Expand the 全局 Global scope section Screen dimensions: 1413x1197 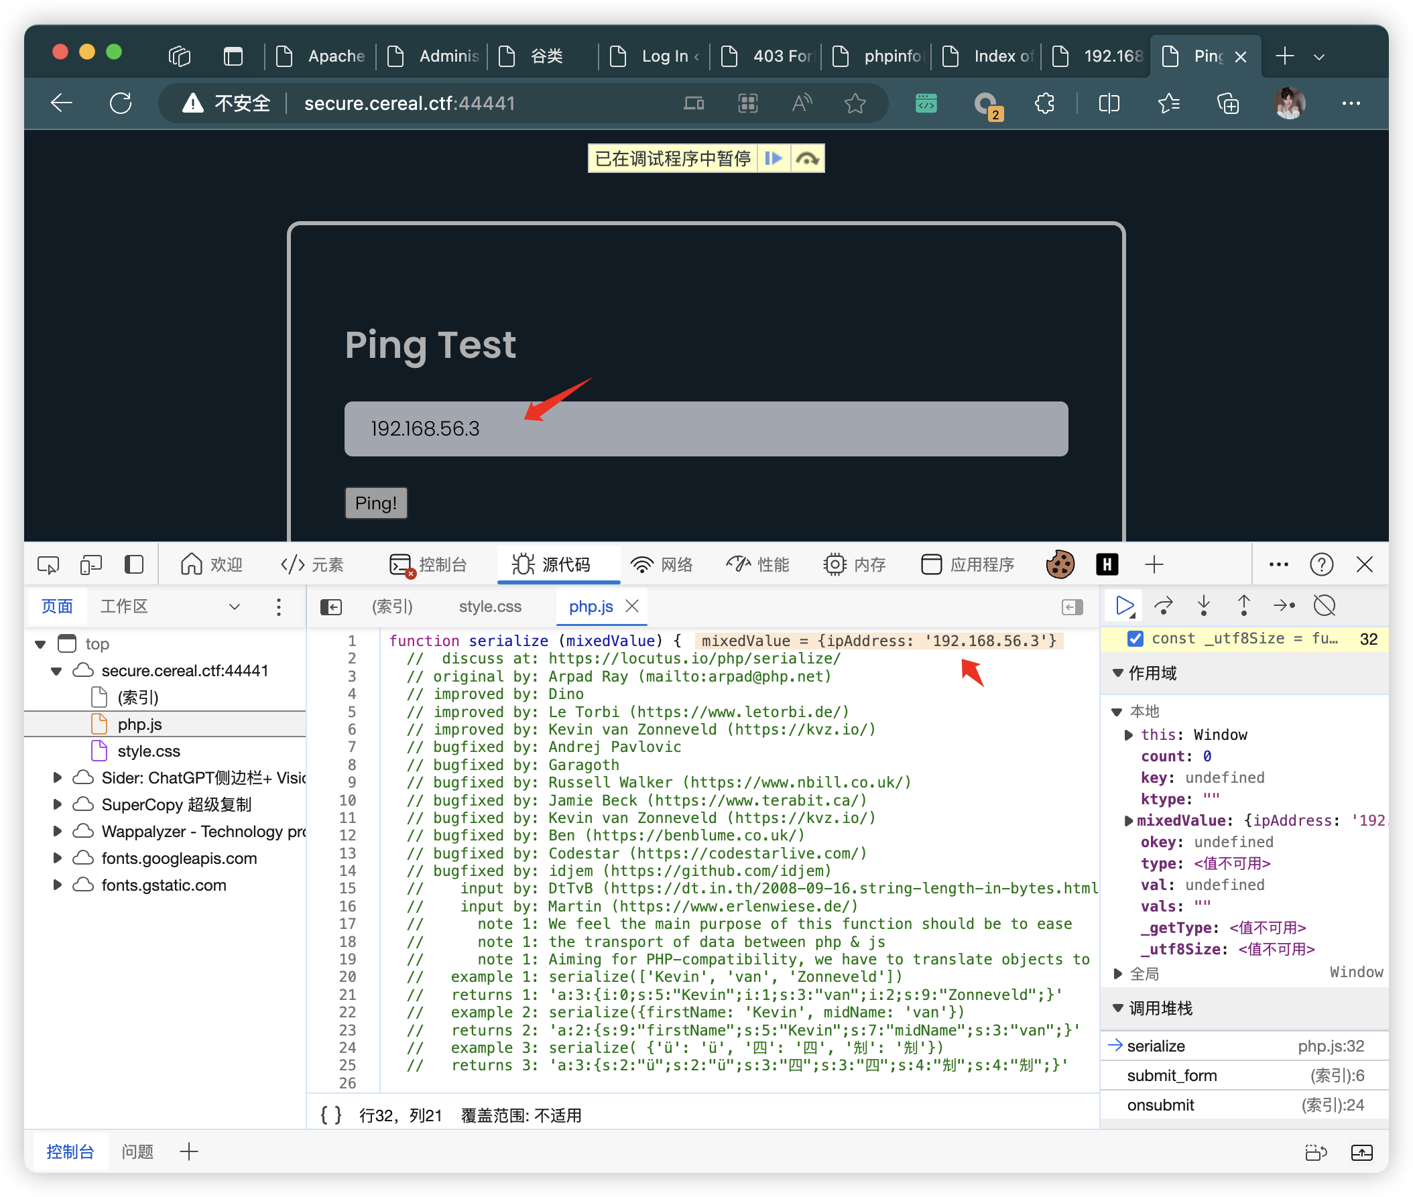pyautogui.click(x=1125, y=975)
